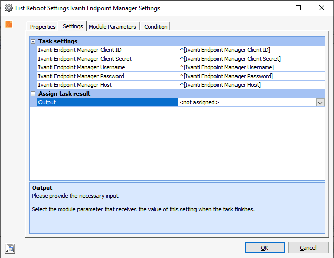This screenshot has height=258, width=334.
Task: Confirm with the OK button
Action: (x=265, y=248)
